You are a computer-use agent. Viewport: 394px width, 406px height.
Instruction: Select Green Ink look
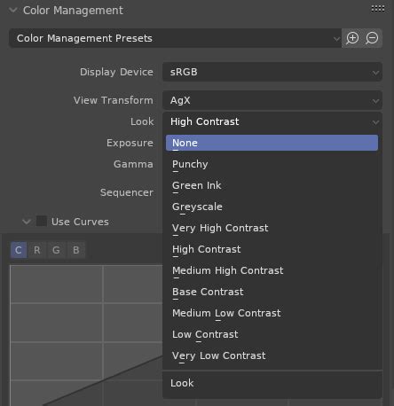(x=272, y=185)
